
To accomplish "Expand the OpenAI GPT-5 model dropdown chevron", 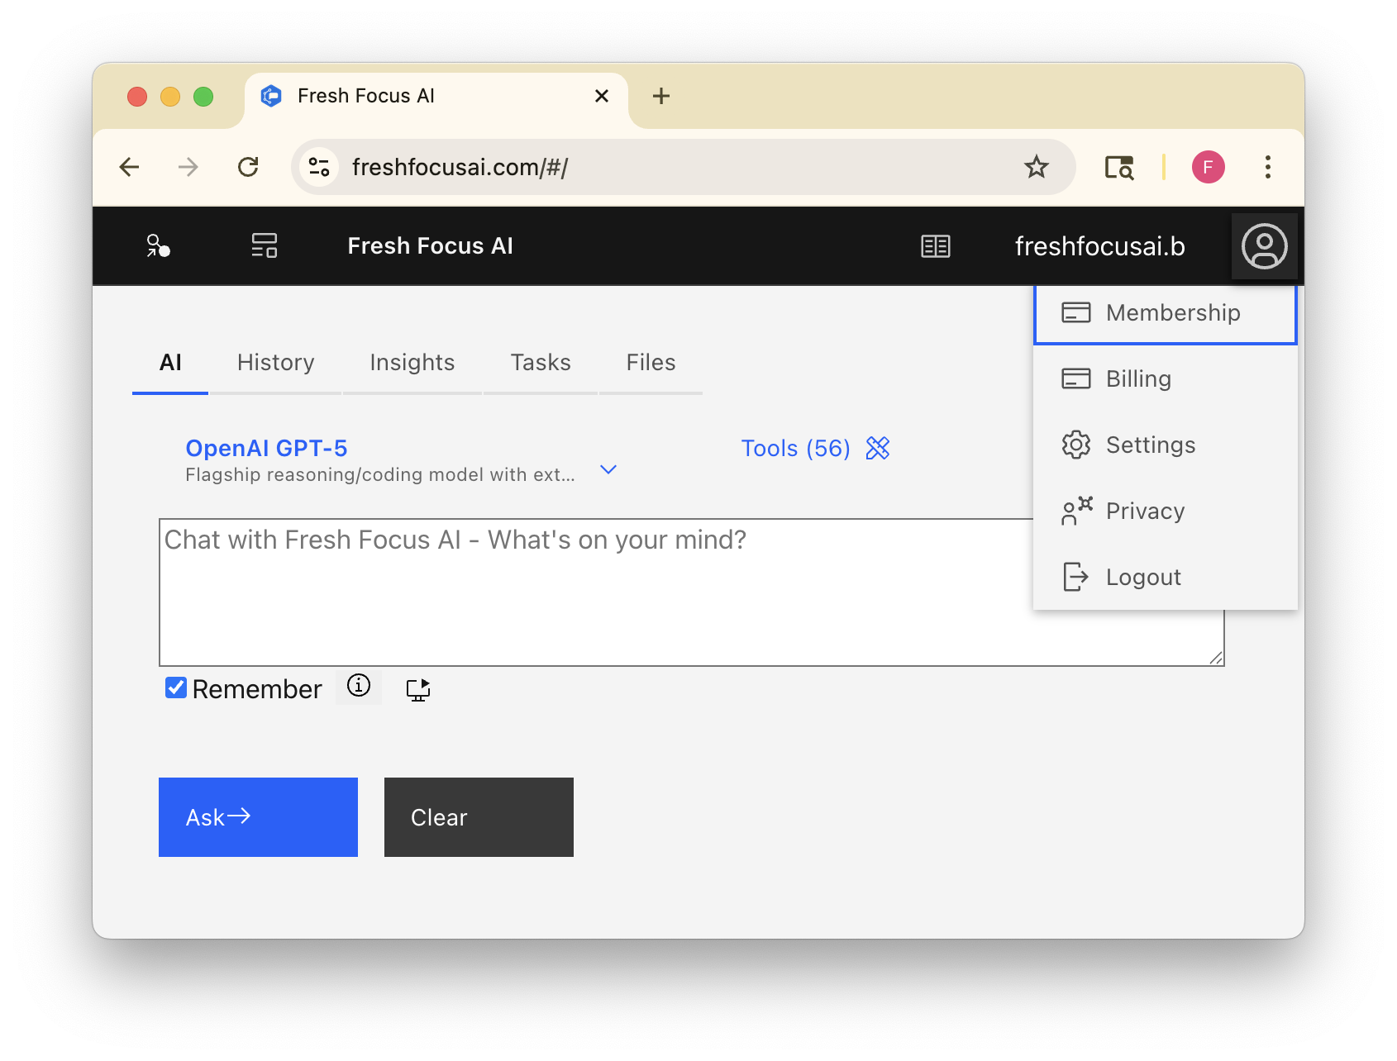I will [608, 469].
